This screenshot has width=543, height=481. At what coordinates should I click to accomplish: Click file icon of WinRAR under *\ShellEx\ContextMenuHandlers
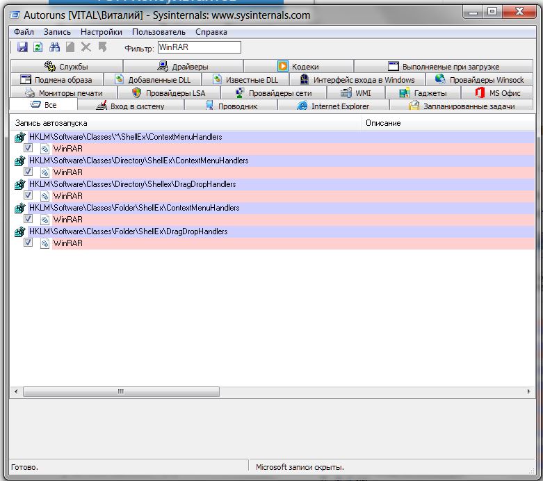[x=44, y=149]
